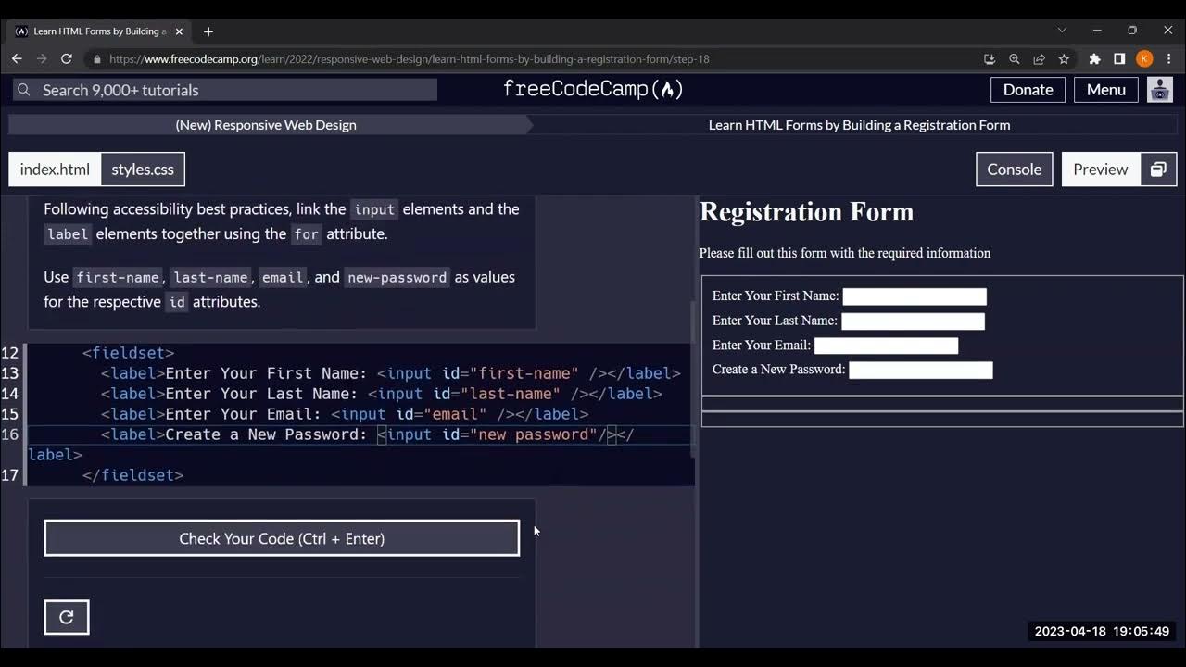
Task: Open a new browser tab with plus icon
Action: pyautogui.click(x=208, y=31)
